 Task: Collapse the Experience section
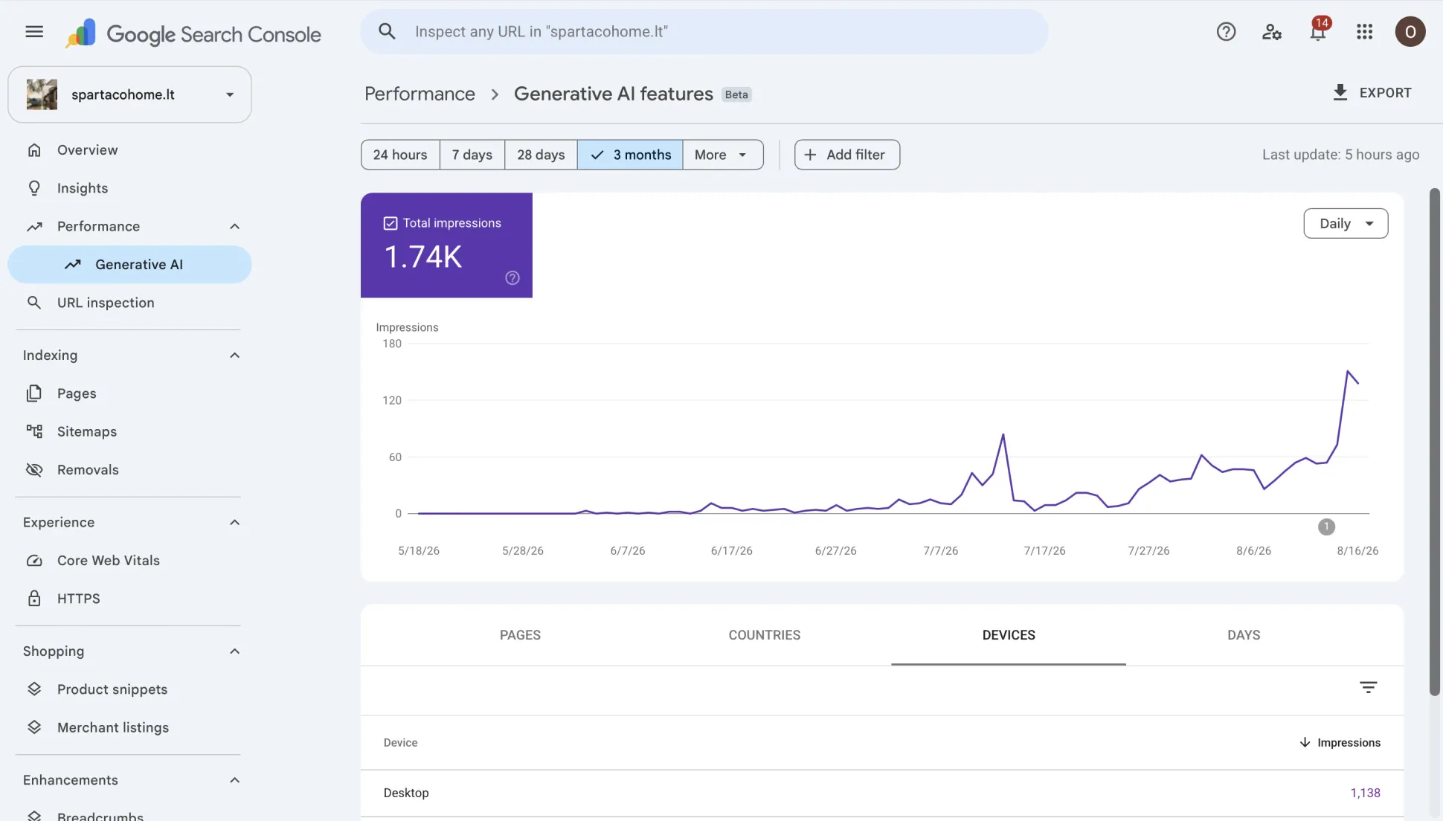[x=234, y=522]
